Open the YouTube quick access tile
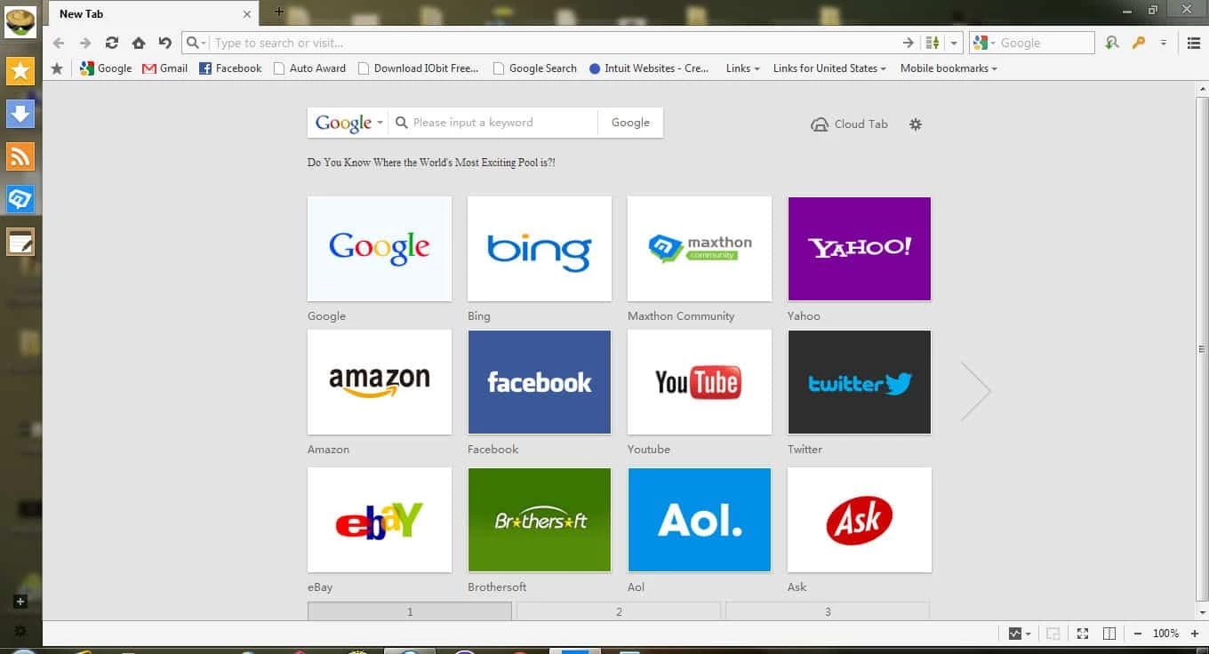This screenshot has width=1209, height=654. pyautogui.click(x=700, y=382)
